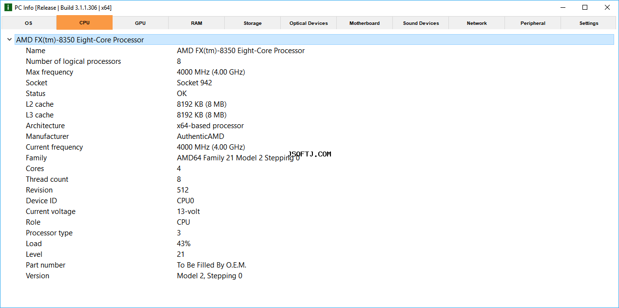Select the value Model 2, Stepping 0
Viewport: 619px width, 308px height.
coord(210,276)
